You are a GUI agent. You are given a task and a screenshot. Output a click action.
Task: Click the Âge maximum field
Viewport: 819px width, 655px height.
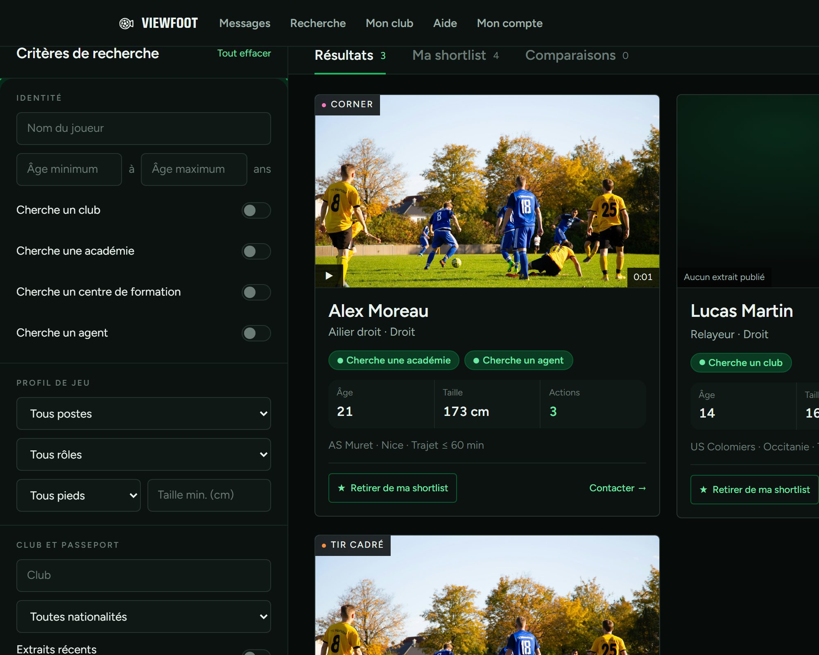[x=194, y=169]
